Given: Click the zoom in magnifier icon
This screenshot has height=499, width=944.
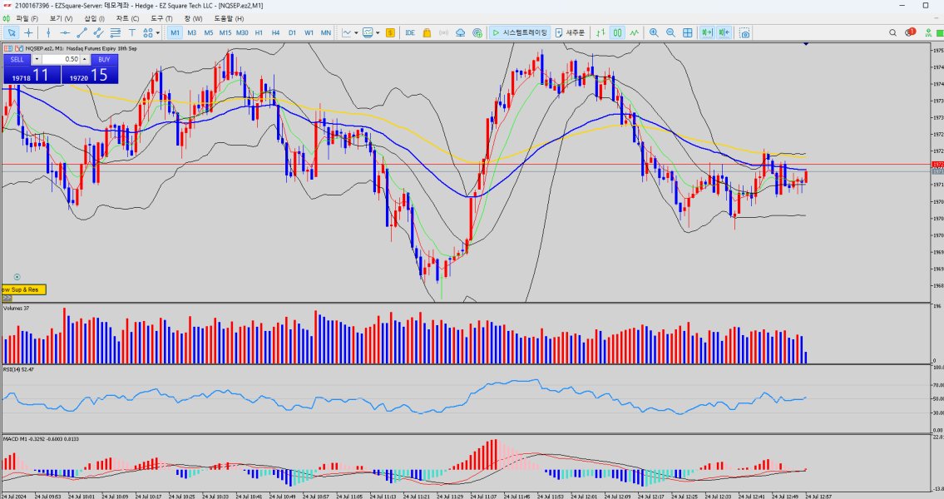Looking at the screenshot, I should pyautogui.click(x=654, y=32).
